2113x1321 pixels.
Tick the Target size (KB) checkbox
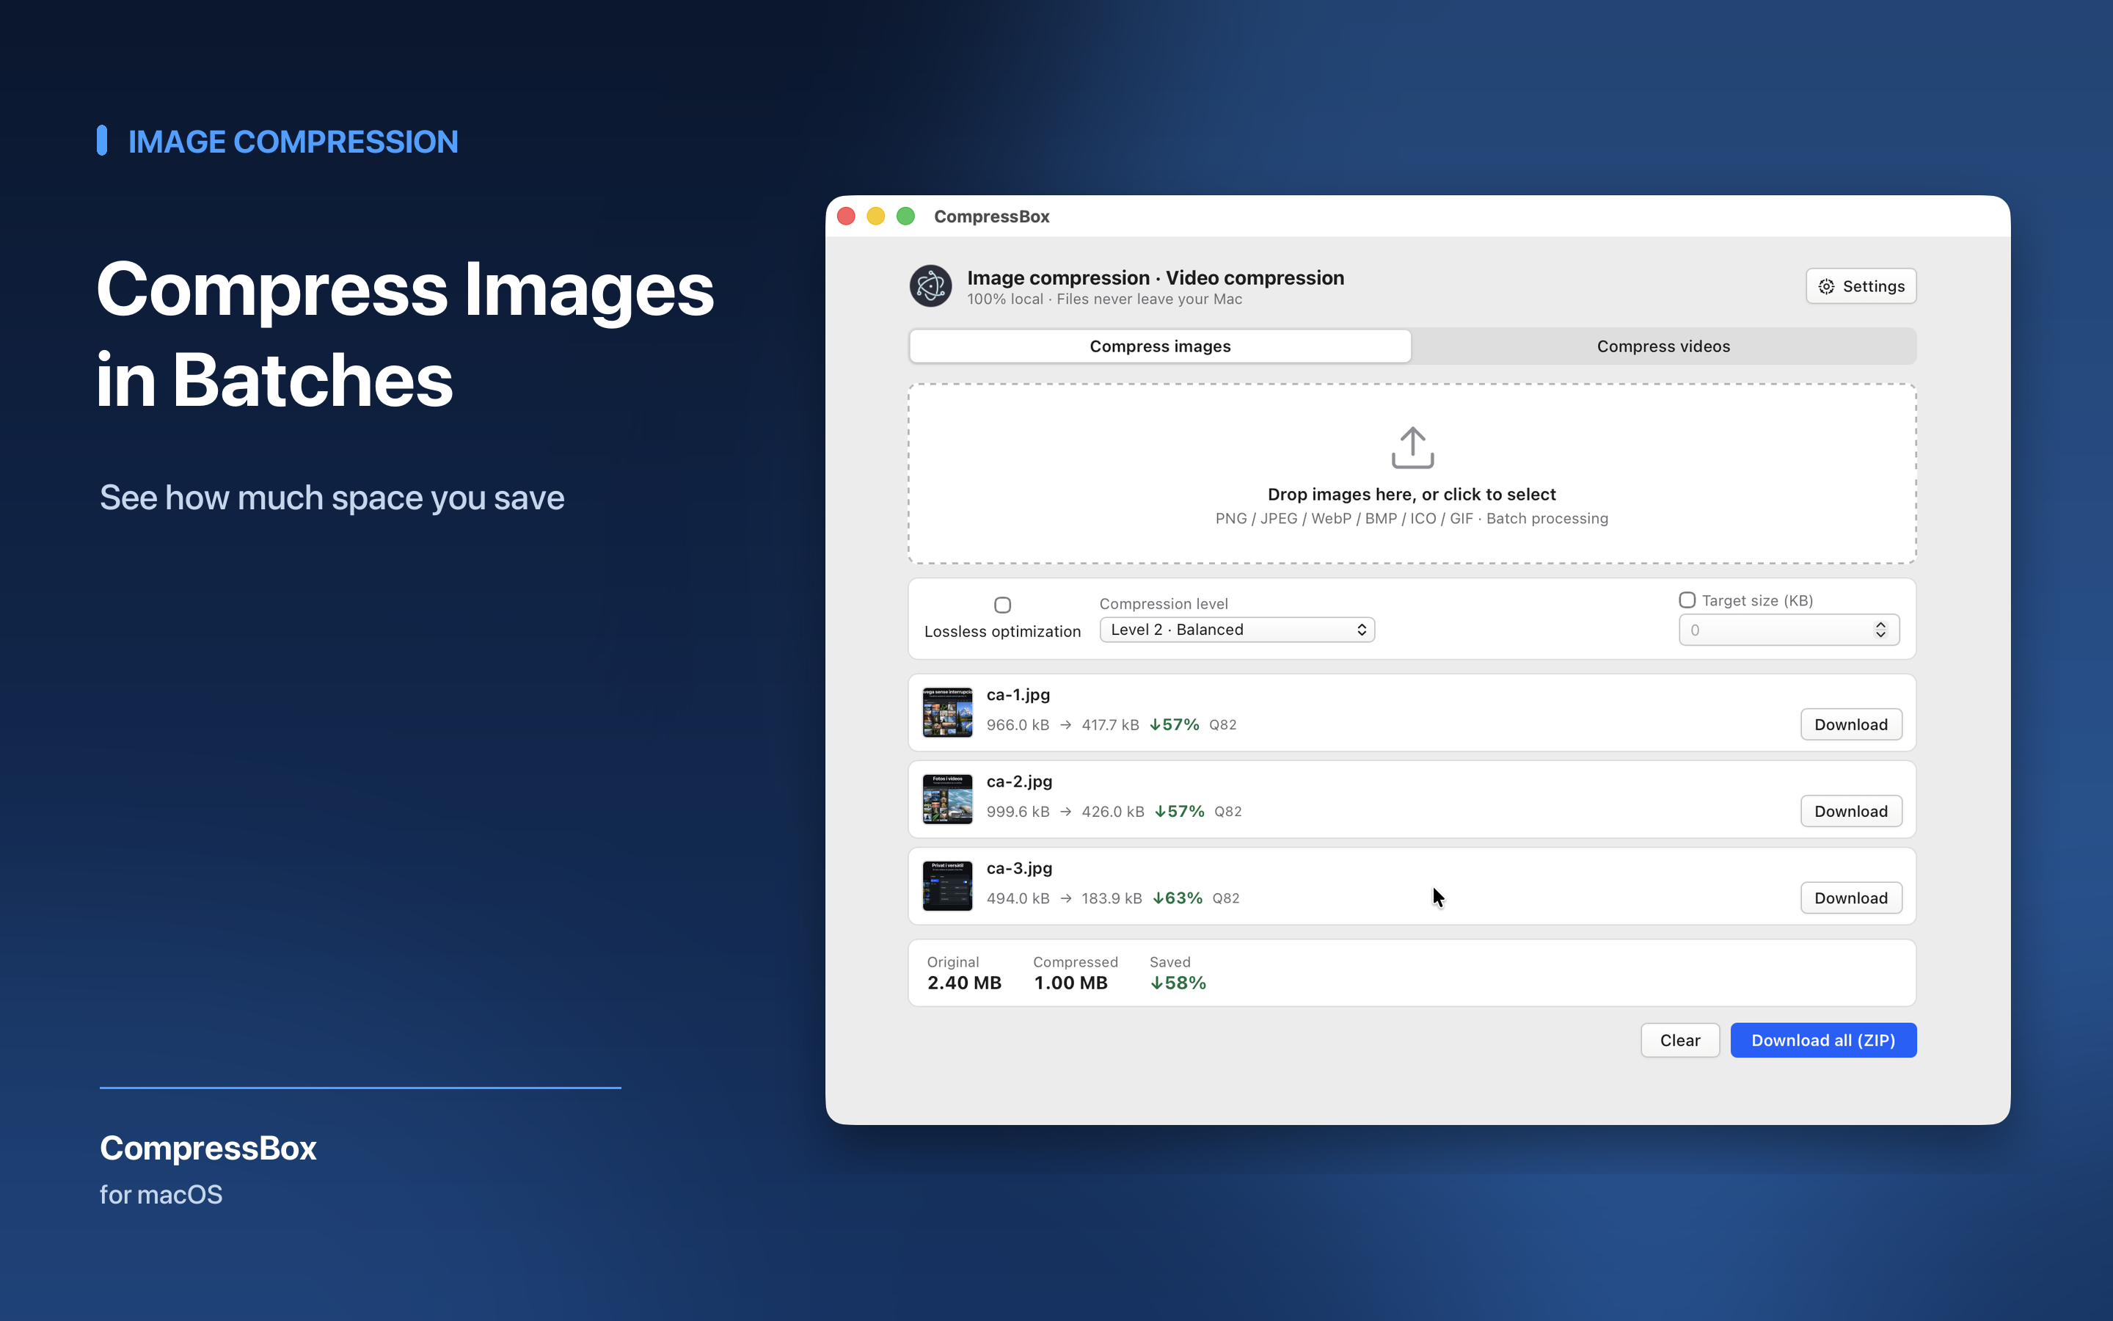(x=1687, y=600)
